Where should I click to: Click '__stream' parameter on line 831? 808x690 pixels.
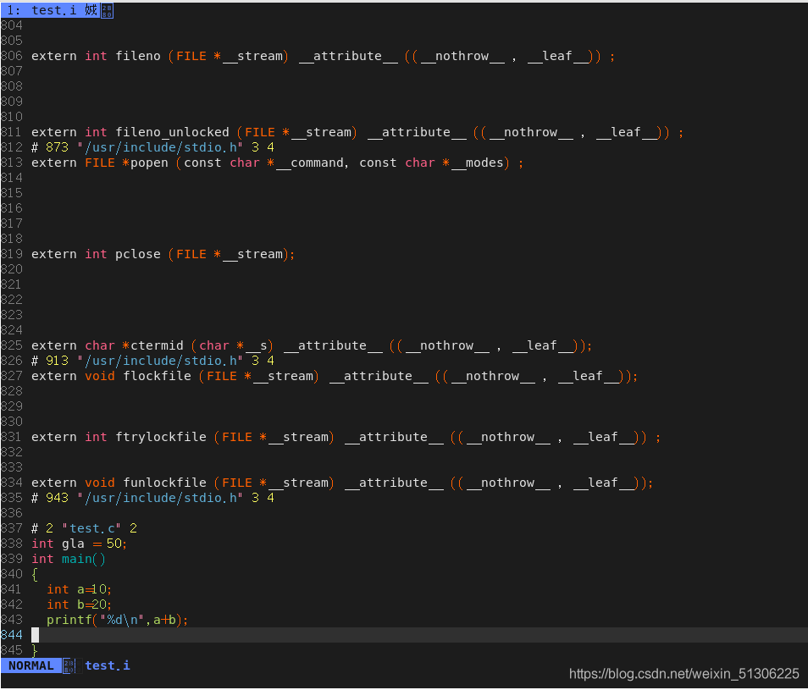298,437
